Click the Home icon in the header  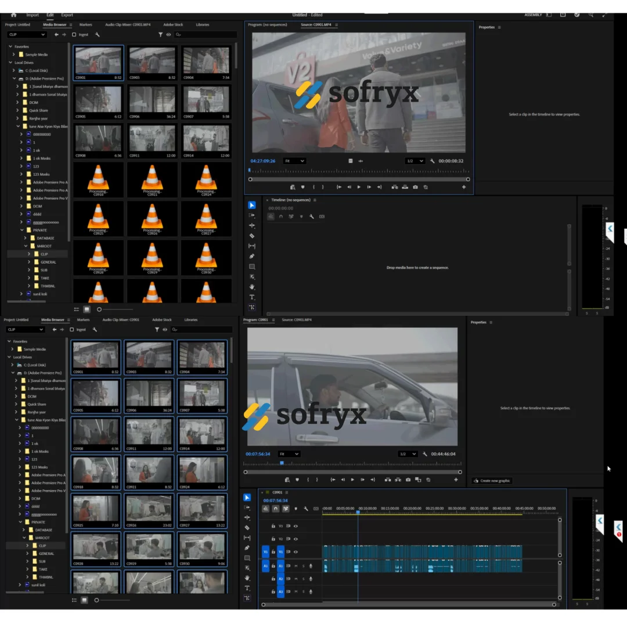pos(14,15)
